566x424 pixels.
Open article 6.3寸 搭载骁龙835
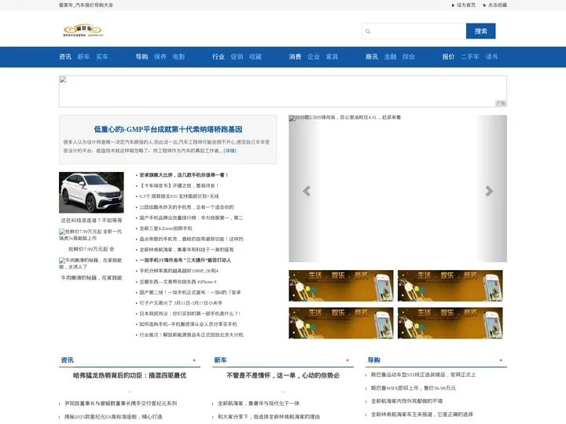(x=179, y=196)
